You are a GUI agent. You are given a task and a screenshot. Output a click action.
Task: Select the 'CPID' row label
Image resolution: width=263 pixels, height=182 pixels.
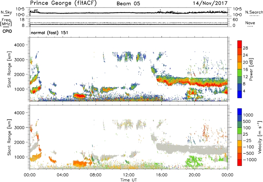[x=7, y=31]
